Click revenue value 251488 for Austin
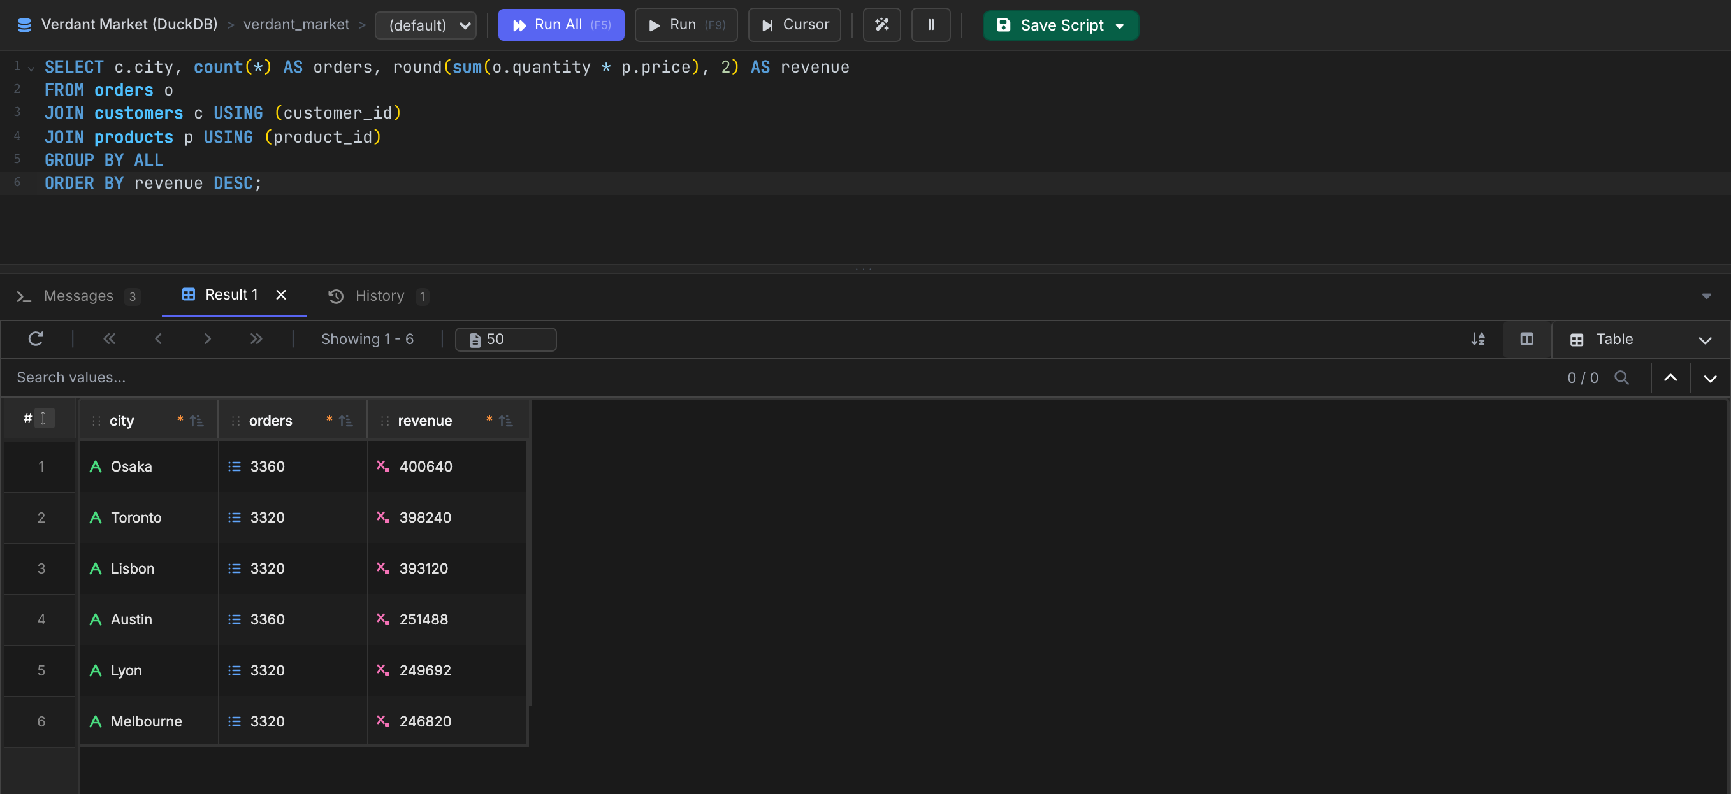The image size is (1731, 794). pos(447,619)
